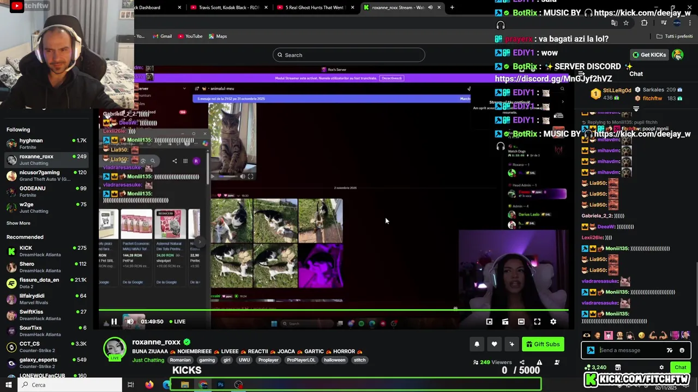Image resolution: width=698 pixels, height=392 pixels.
Task: Open Photoshop from the taskbar
Action: pyautogui.click(x=221, y=385)
